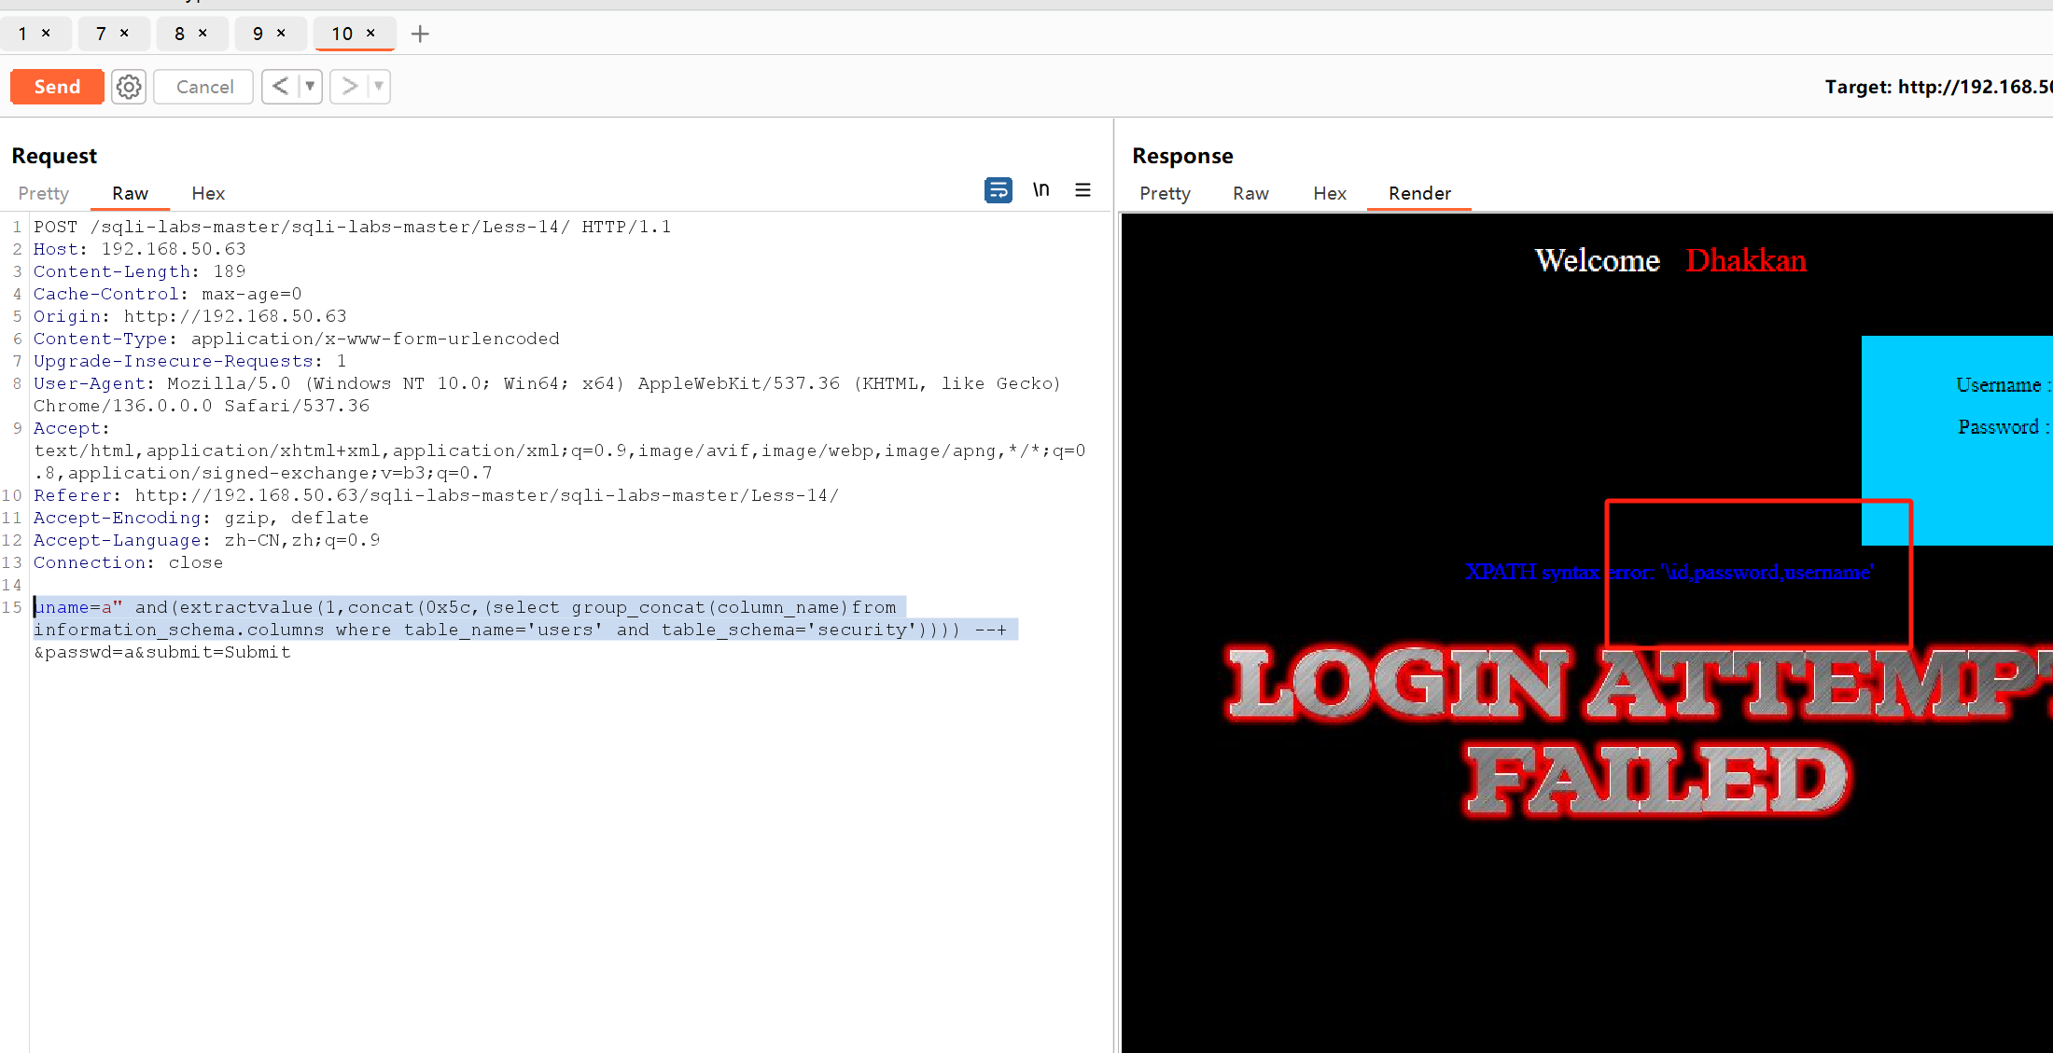Go forward with the right arrow button
The image size is (2053, 1053).
pos(349,87)
